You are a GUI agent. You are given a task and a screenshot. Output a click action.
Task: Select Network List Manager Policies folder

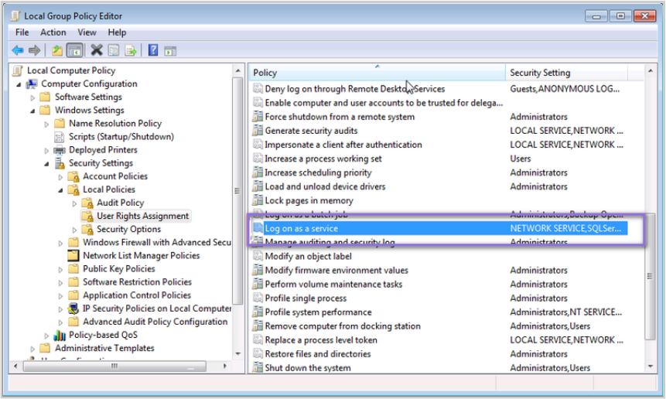pyautogui.click(x=141, y=256)
